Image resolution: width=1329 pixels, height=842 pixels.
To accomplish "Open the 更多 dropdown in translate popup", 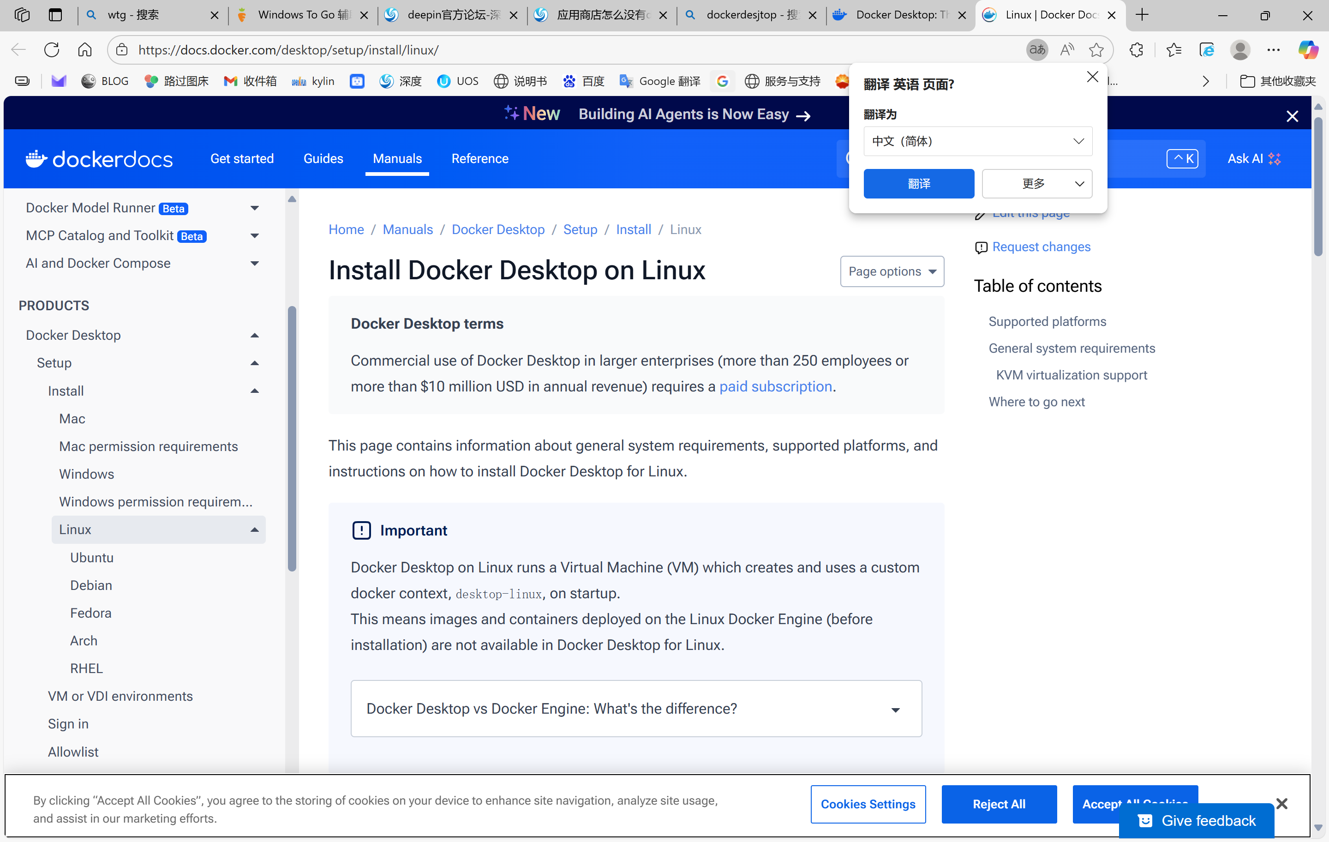I will (x=1036, y=183).
